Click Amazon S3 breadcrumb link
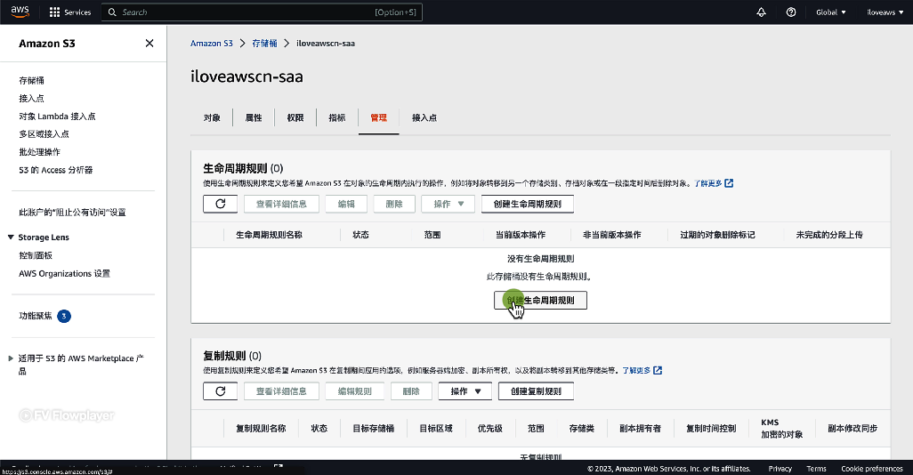913x475 pixels. point(212,43)
